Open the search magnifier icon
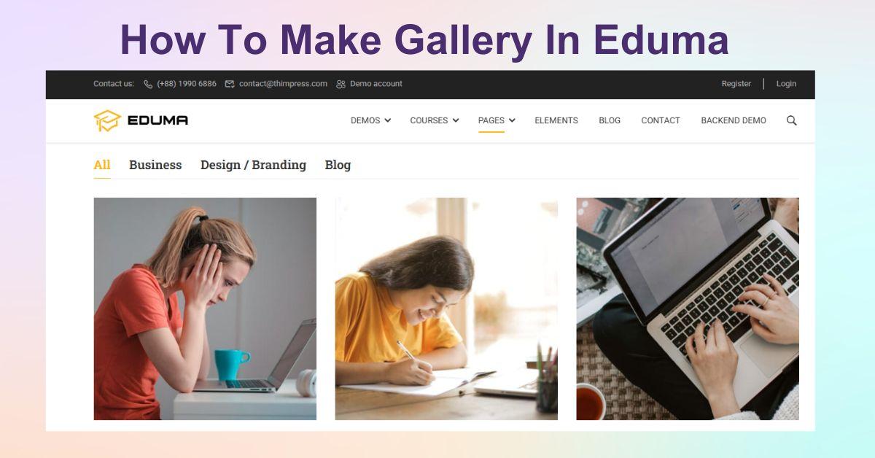Viewport: 875px width, 458px height. tap(791, 120)
